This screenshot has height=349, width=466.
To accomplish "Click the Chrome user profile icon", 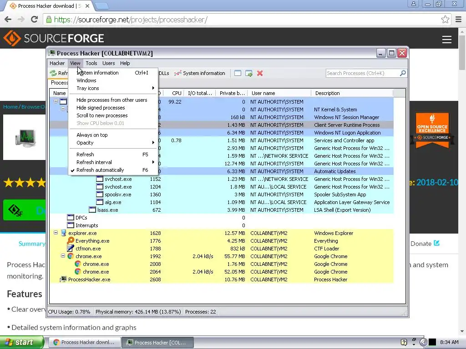I will point(413,4).
